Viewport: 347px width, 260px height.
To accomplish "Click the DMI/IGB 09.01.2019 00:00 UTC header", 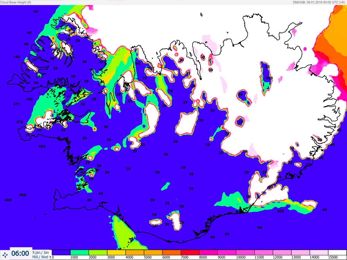I will 319,2.
